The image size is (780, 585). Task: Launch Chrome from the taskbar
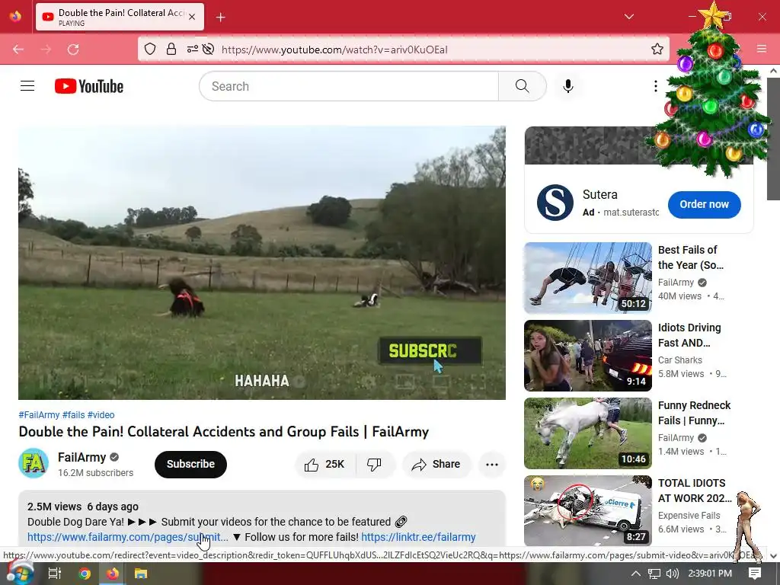click(x=85, y=574)
